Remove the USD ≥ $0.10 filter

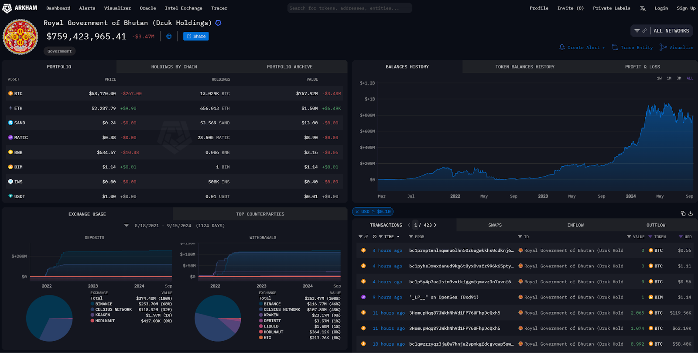click(357, 212)
